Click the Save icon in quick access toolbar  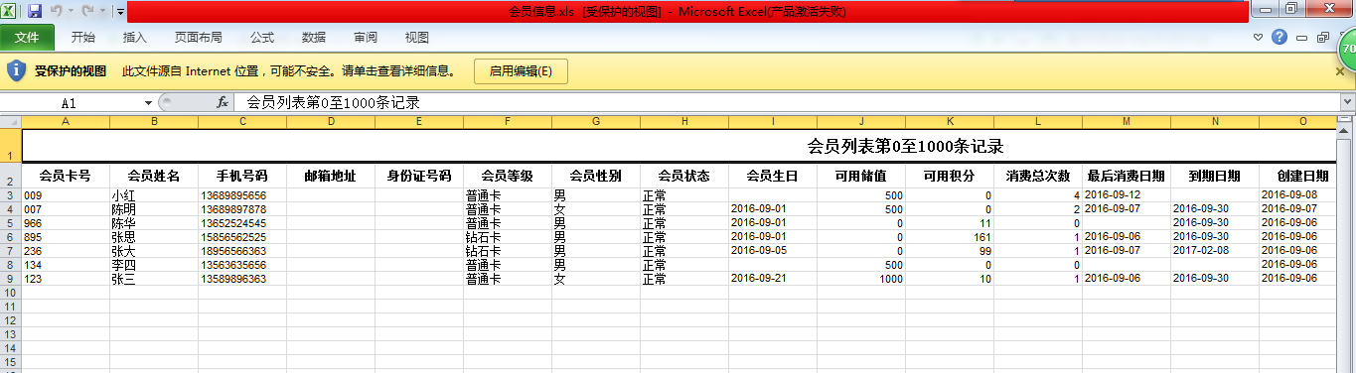click(x=35, y=11)
